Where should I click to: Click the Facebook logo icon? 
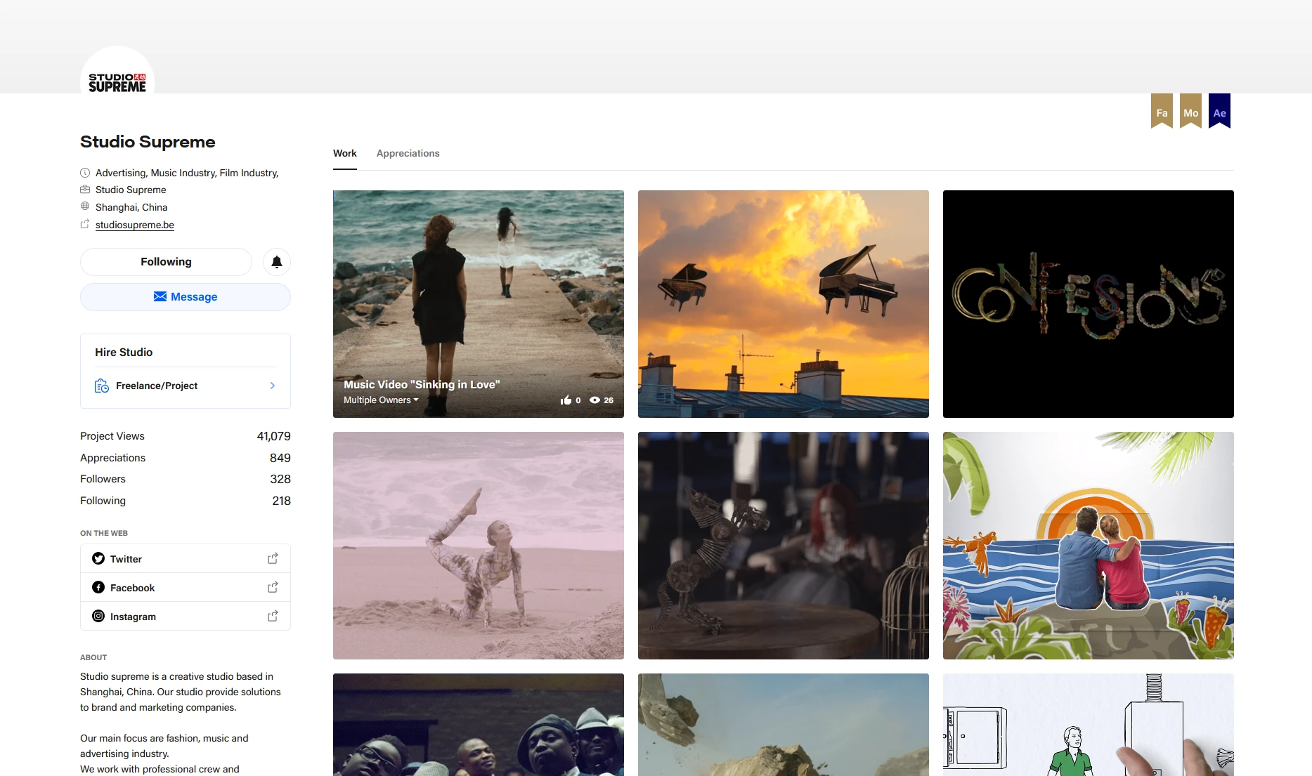pos(98,587)
